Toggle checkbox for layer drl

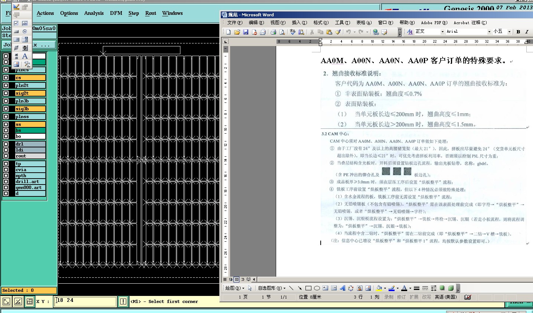tap(6, 144)
